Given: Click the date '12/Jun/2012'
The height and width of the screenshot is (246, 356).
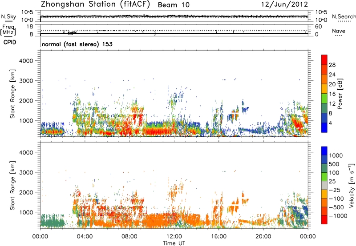Looking at the screenshot, I should coord(284,4).
